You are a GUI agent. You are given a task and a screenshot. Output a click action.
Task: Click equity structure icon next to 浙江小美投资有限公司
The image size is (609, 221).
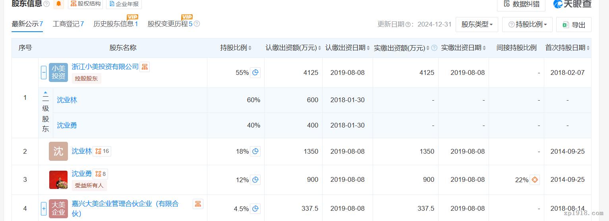point(145,67)
